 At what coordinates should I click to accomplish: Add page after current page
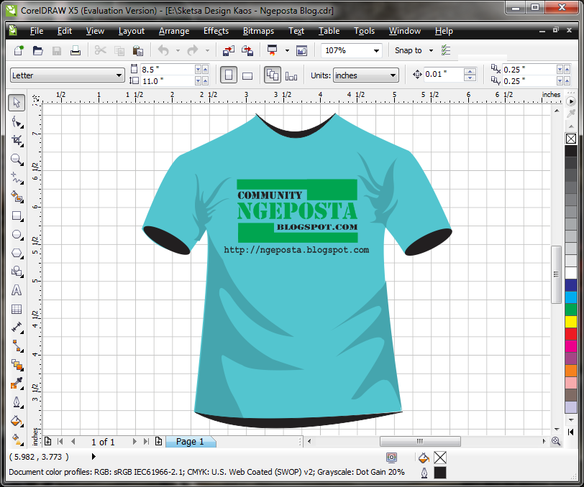click(x=159, y=442)
